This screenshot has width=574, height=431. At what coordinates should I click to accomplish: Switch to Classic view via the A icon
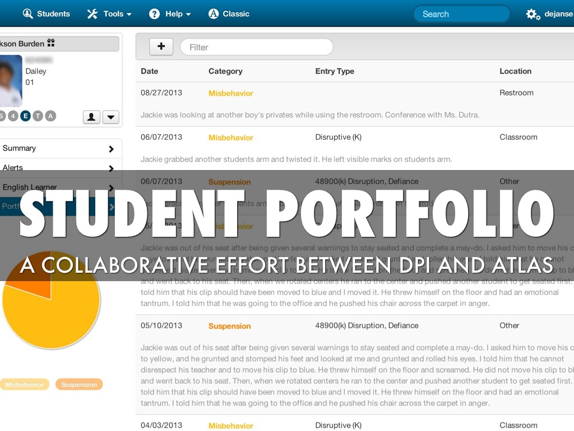212,13
